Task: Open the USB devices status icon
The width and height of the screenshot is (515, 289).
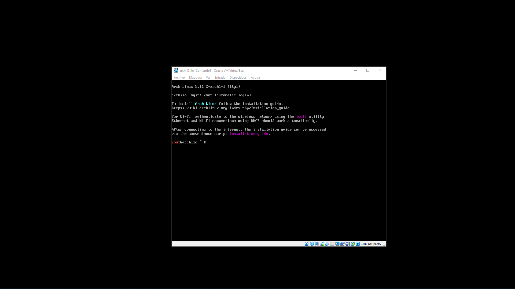Action: point(327,244)
